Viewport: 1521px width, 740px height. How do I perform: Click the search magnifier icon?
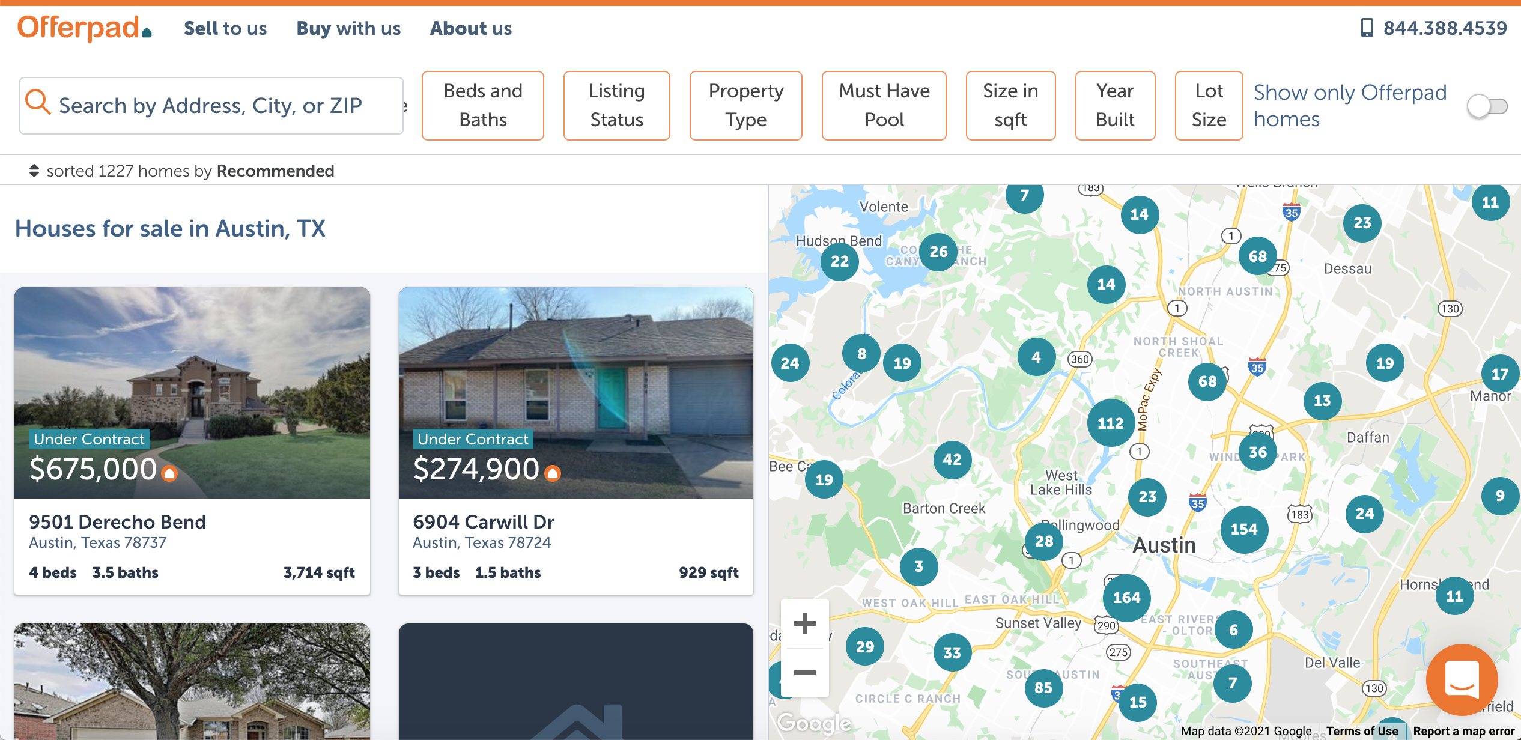[38, 102]
